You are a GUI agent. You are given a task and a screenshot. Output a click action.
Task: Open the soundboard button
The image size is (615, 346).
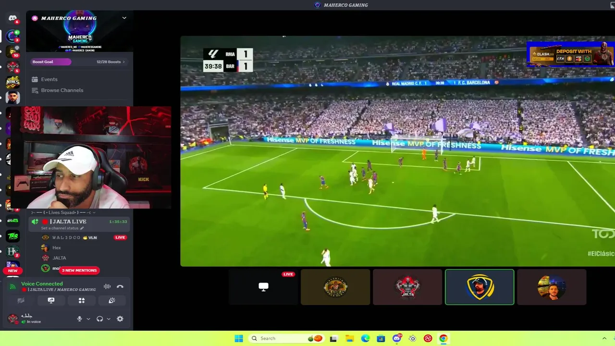coord(112,300)
